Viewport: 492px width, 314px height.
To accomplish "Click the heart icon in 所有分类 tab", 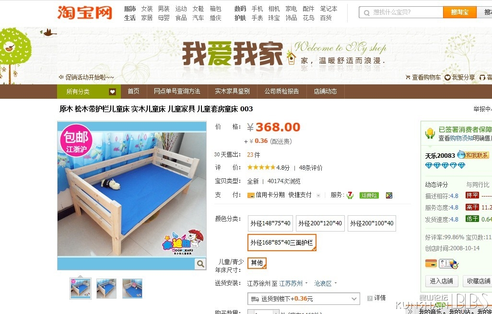I will click(x=112, y=92).
